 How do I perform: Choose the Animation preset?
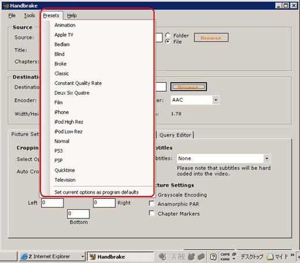click(x=65, y=25)
